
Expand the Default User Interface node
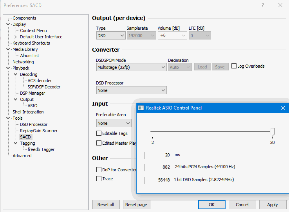(x=16, y=37)
